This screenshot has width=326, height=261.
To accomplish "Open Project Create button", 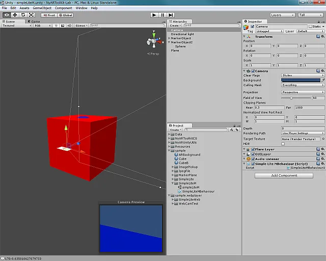I will point(175,129).
